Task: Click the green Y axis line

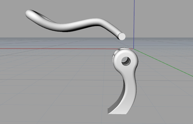Action: pos(164,63)
